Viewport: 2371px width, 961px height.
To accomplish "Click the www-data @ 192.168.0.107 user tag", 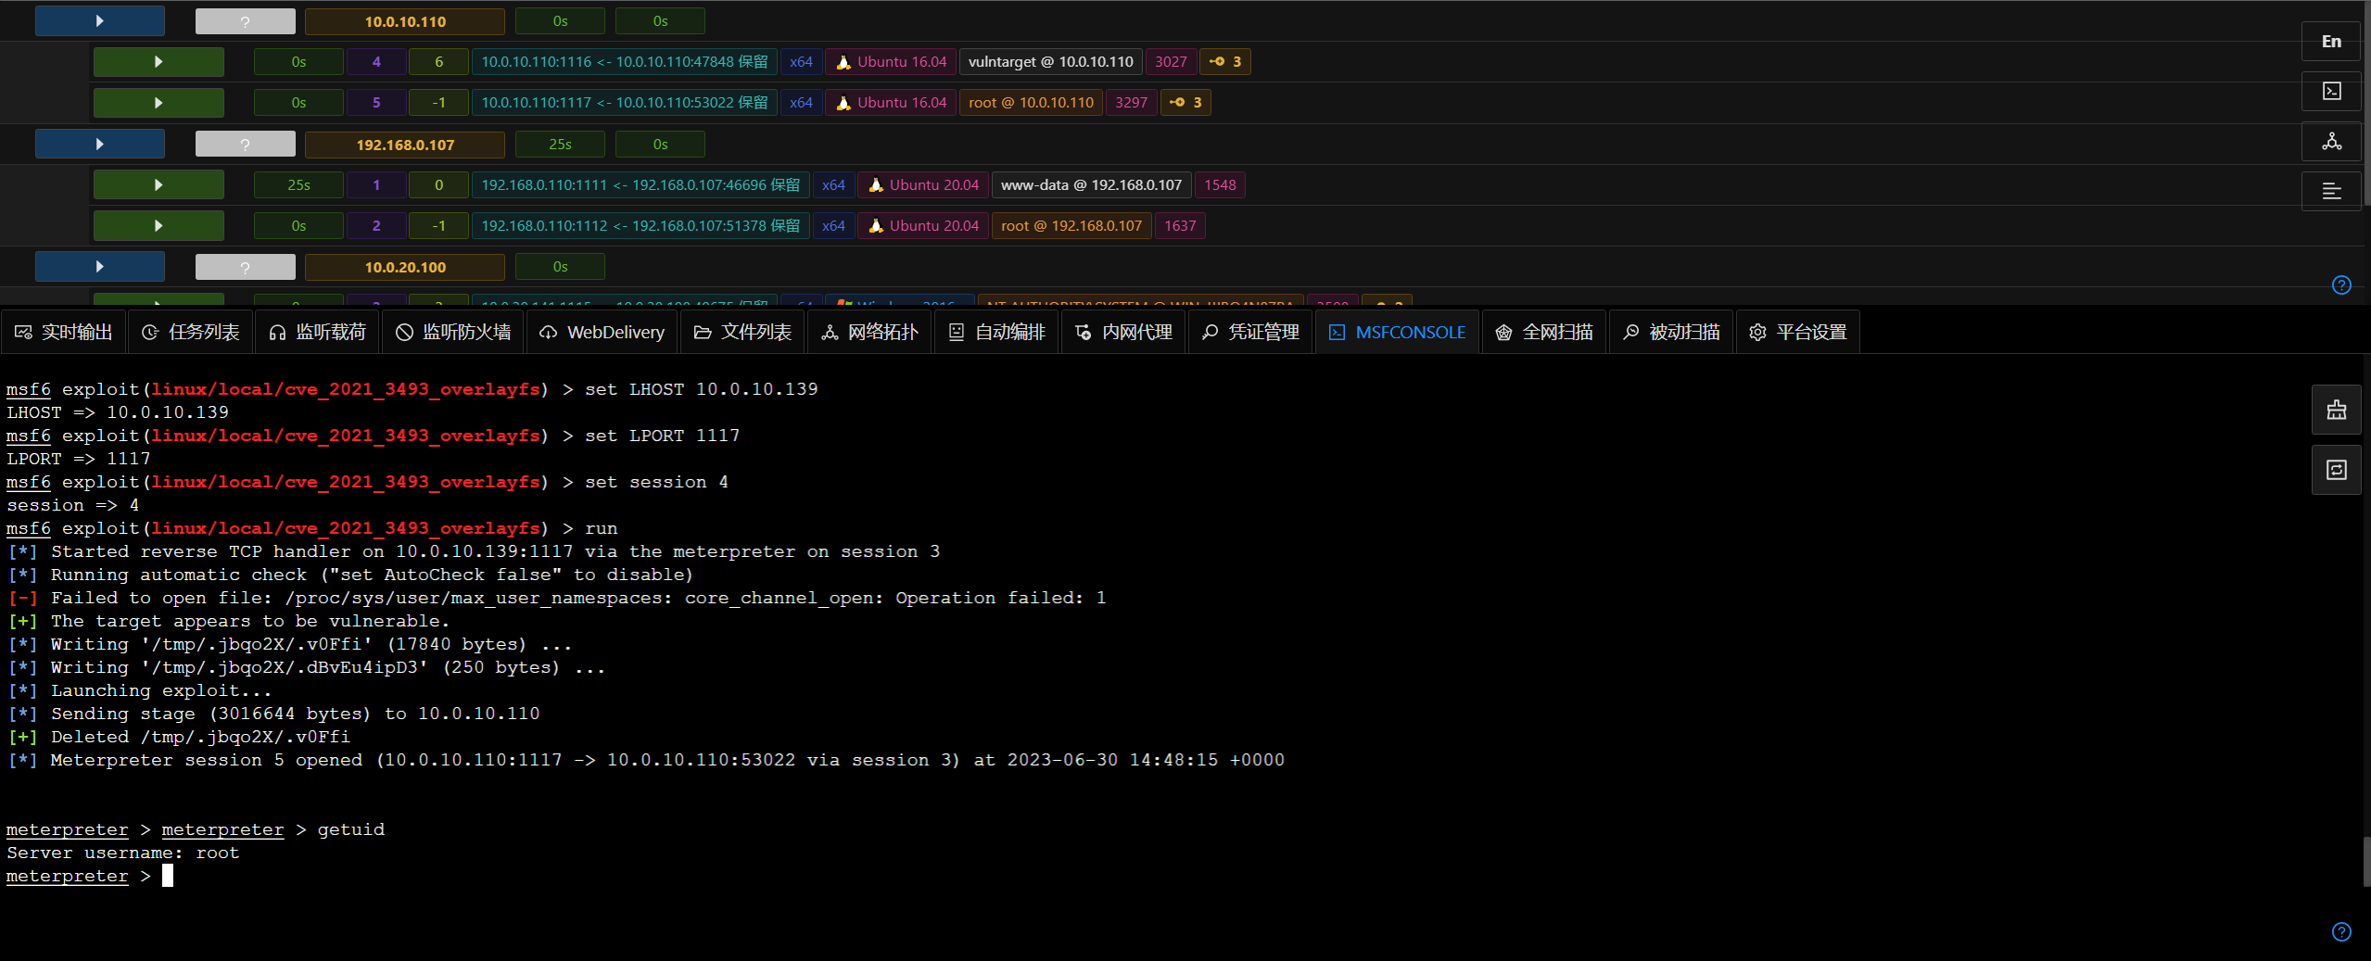I will tap(1092, 185).
